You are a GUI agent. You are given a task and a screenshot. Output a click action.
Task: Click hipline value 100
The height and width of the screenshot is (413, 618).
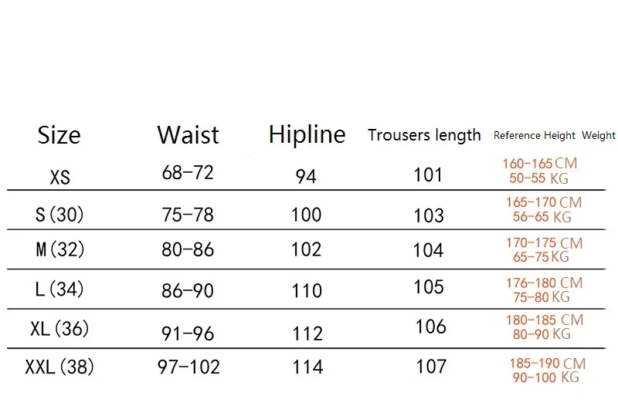(307, 214)
